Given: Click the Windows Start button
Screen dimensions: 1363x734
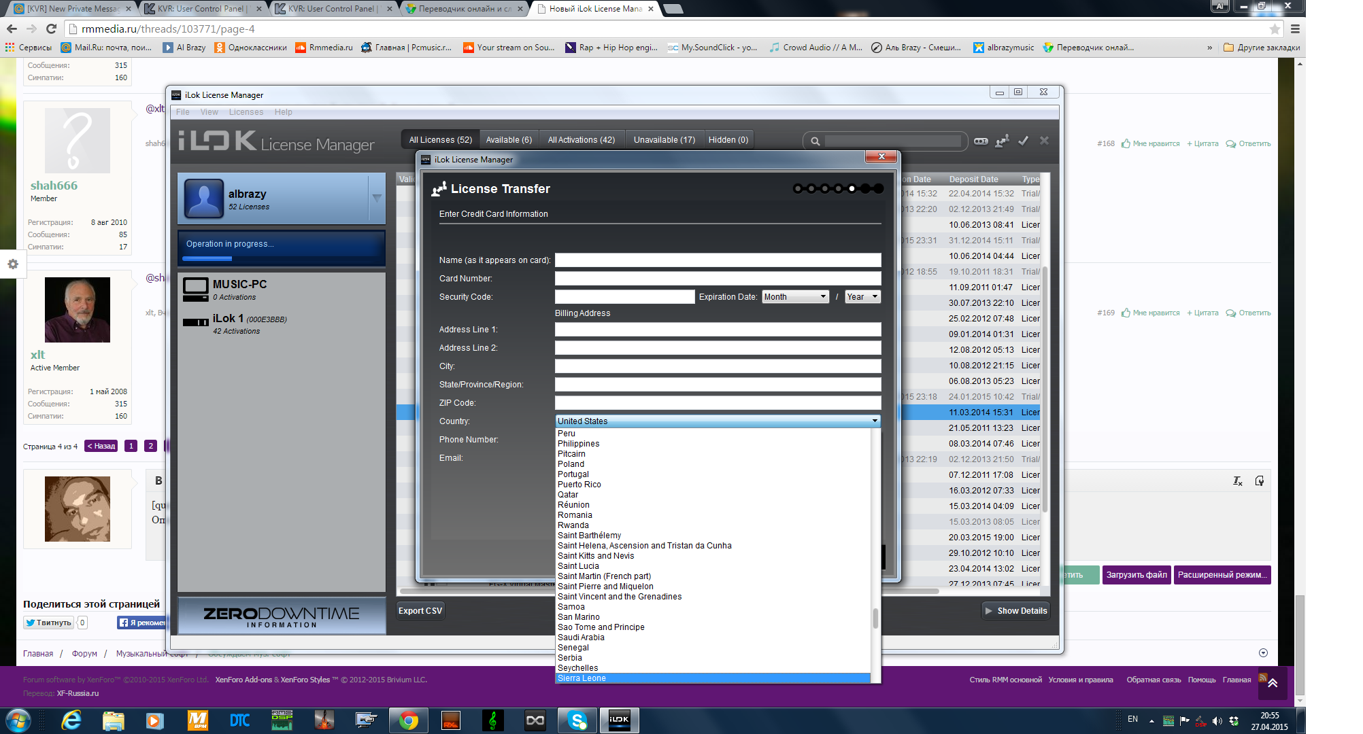Looking at the screenshot, I should (x=18, y=720).
